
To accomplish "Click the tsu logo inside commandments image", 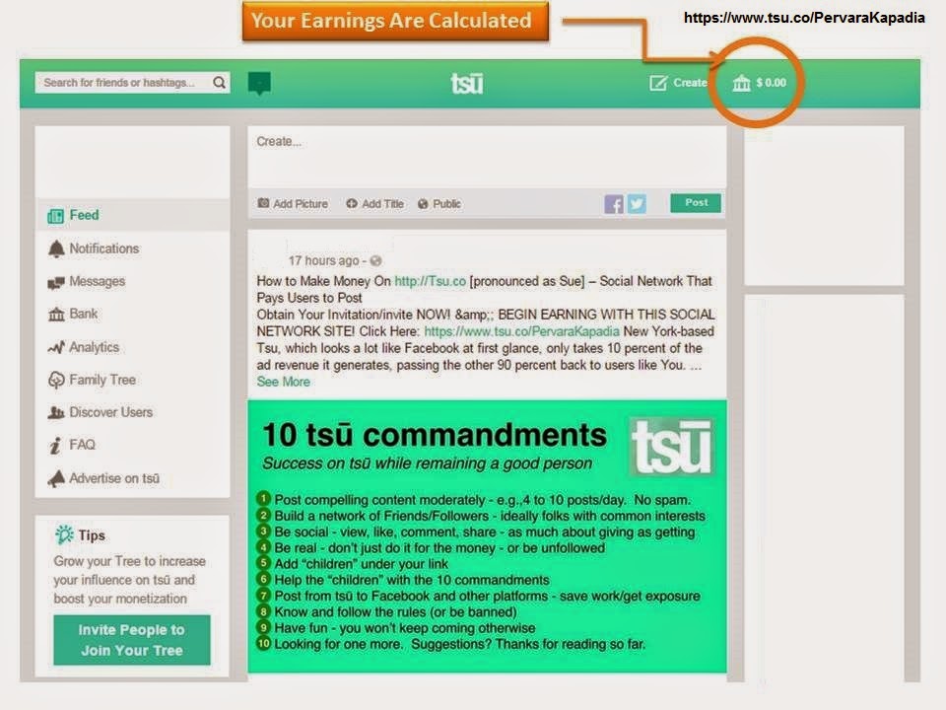I will [x=671, y=448].
